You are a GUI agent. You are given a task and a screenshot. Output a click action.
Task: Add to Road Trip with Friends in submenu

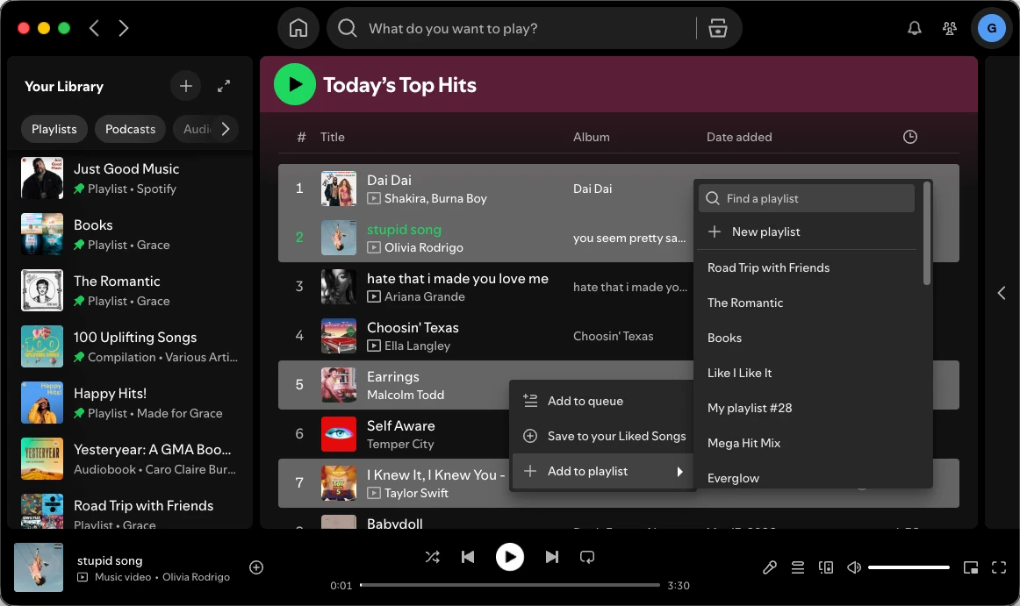click(x=807, y=267)
